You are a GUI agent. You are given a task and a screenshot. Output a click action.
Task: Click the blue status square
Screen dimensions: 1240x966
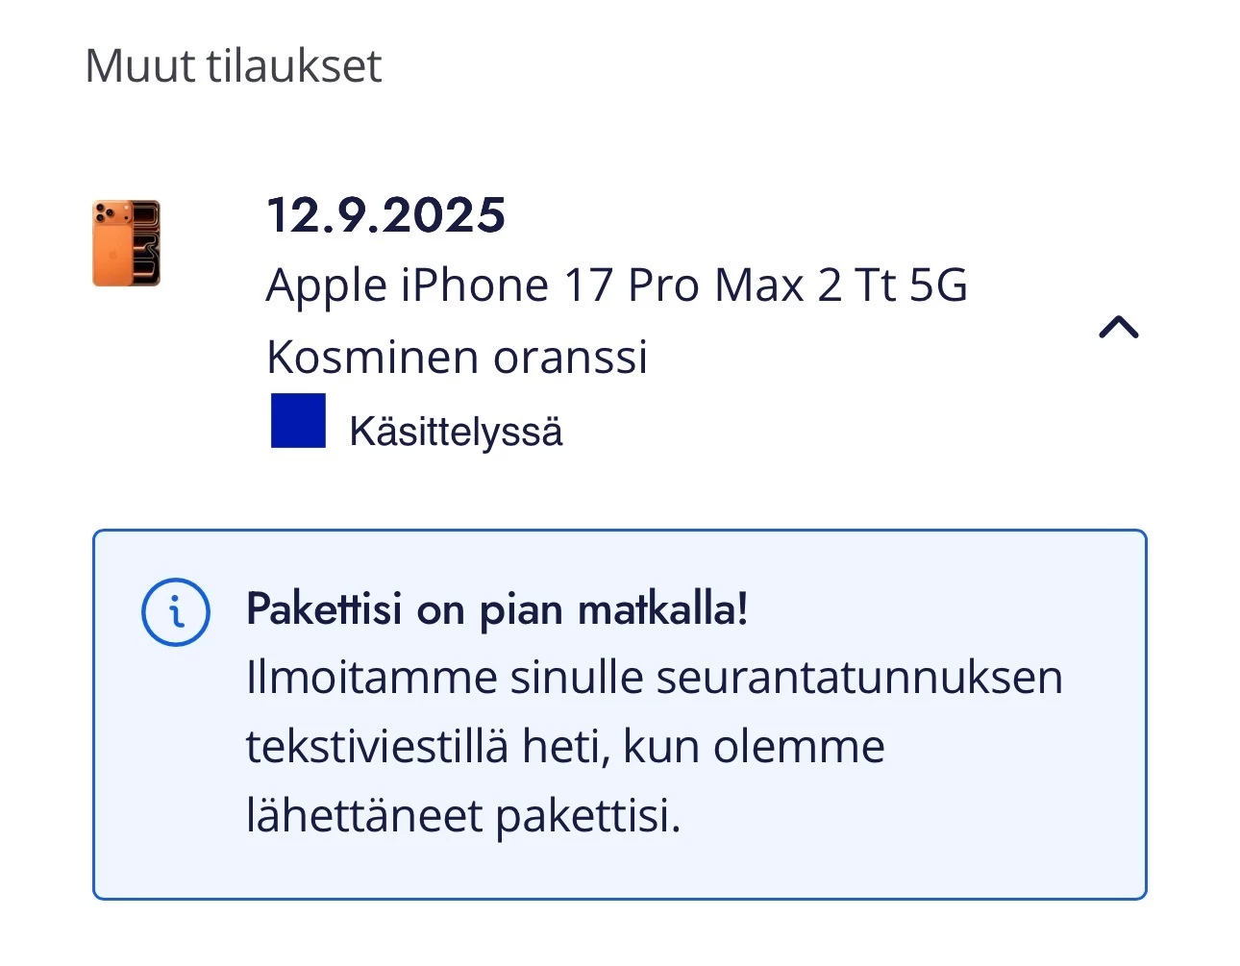point(298,421)
